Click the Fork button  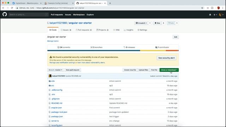pos(171,23)
